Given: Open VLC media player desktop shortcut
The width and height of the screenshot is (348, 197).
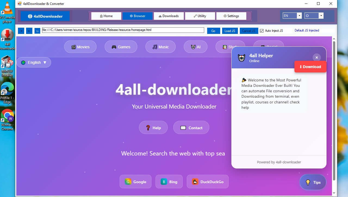Looking at the screenshot, I should pos(7,12).
